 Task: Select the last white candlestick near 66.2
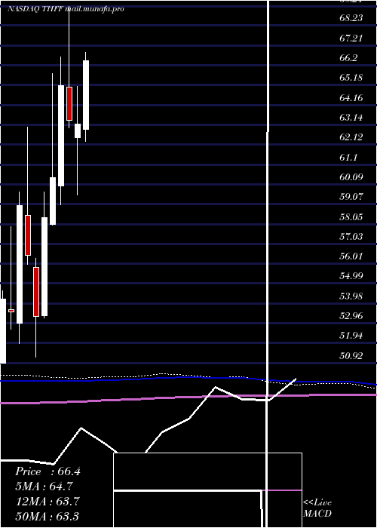point(86,95)
